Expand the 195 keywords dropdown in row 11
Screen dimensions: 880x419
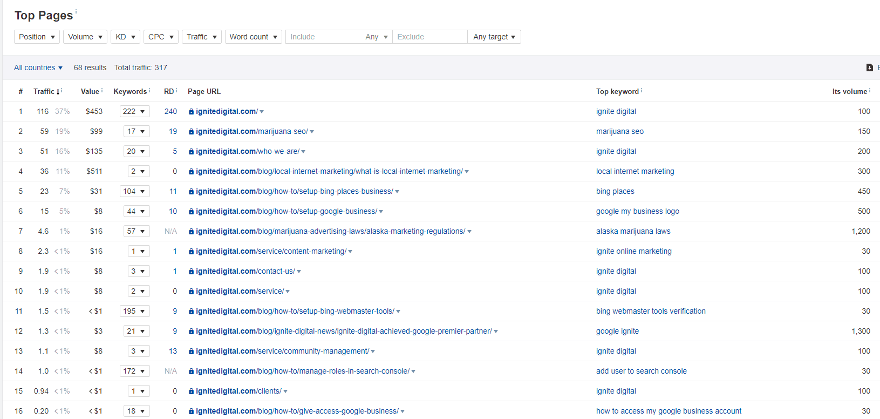(134, 311)
